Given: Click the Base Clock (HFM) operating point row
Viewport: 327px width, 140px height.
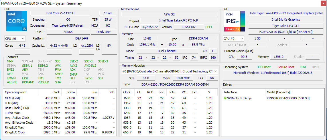Looking at the screenshot, I should (60, 108).
